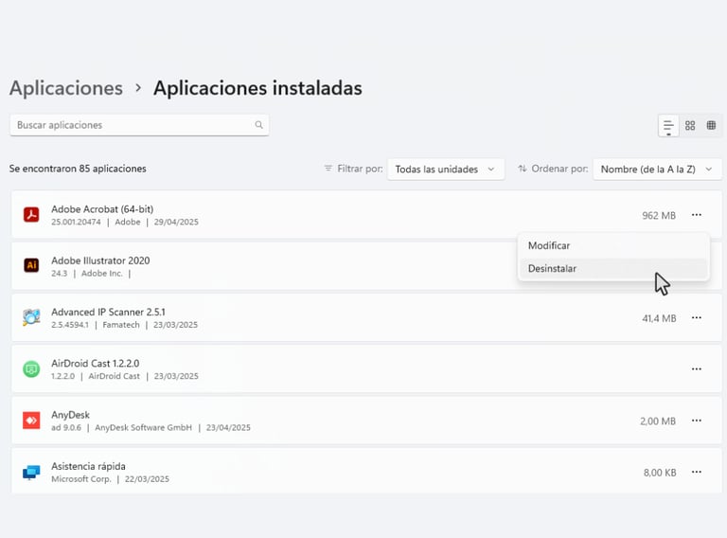This screenshot has width=727, height=538.
Task: Click the Adobe Inc. publisher text
Action: click(102, 274)
